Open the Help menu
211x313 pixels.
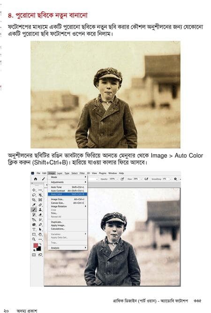click(x=121, y=173)
